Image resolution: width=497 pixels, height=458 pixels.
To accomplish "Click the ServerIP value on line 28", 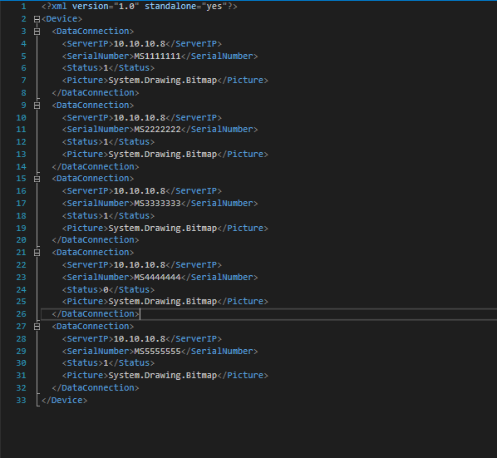I will [140, 339].
